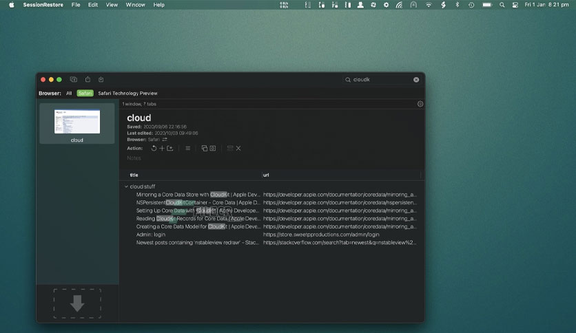Click the Wi-Fi icon in menu bar

coord(429,5)
